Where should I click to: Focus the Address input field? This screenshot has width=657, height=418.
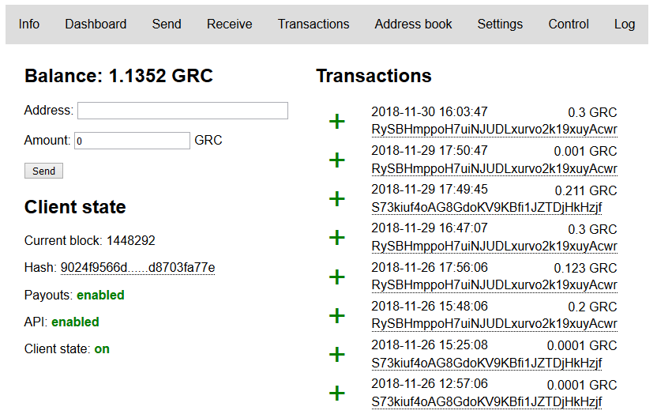click(182, 111)
